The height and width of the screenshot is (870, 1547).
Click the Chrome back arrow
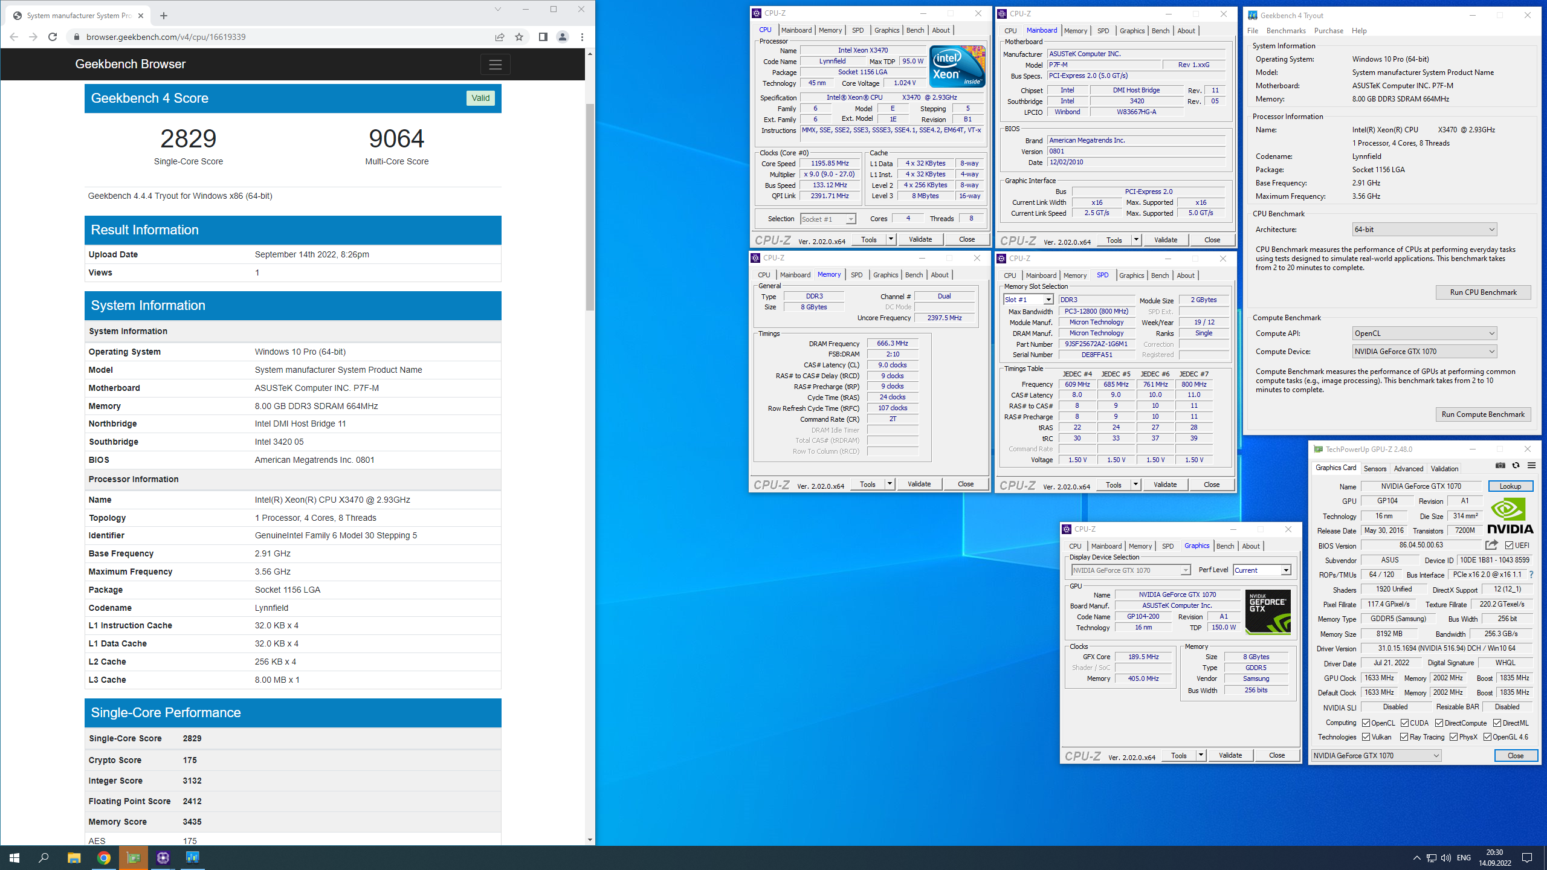tap(14, 37)
